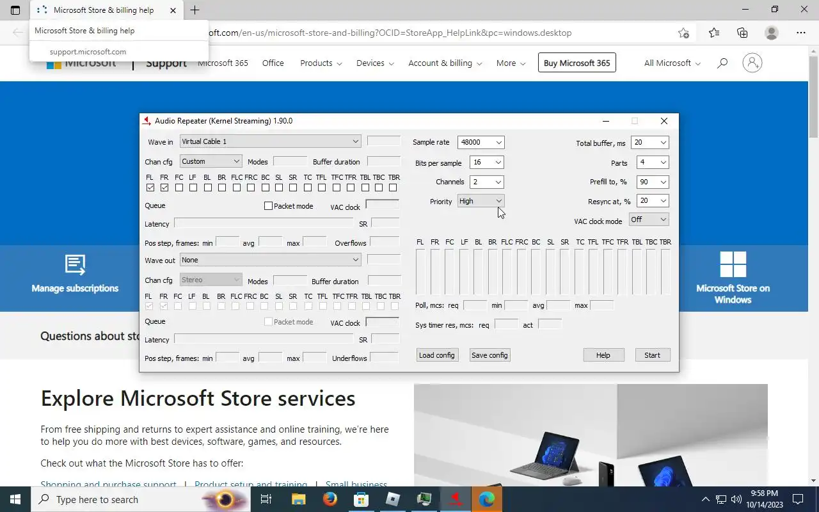819x512 pixels.
Task: Click the Help button in Audio Repeater
Action: (x=603, y=355)
